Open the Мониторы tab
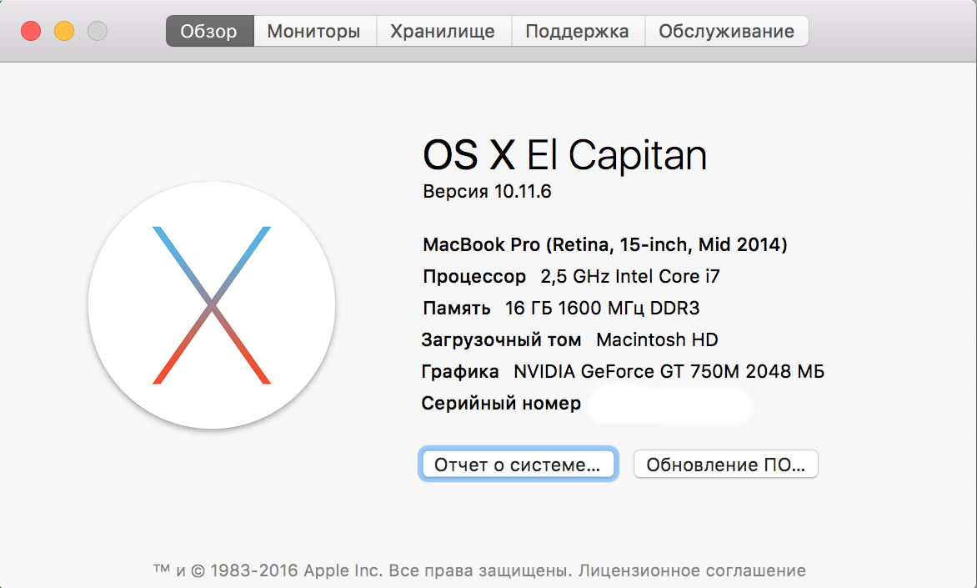Image resolution: width=977 pixels, height=588 pixels. click(313, 32)
